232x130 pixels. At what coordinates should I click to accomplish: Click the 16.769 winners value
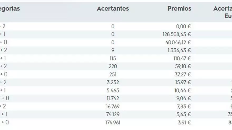(x=113, y=106)
